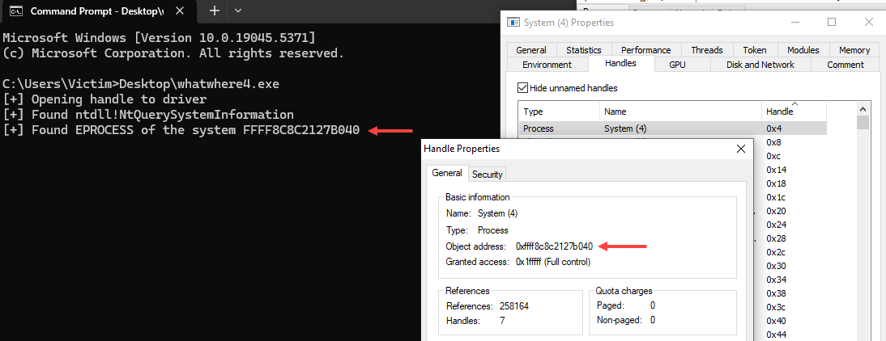Image resolution: width=886 pixels, height=341 pixels.
Task: Open the Threads tab
Action: pos(706,50)
